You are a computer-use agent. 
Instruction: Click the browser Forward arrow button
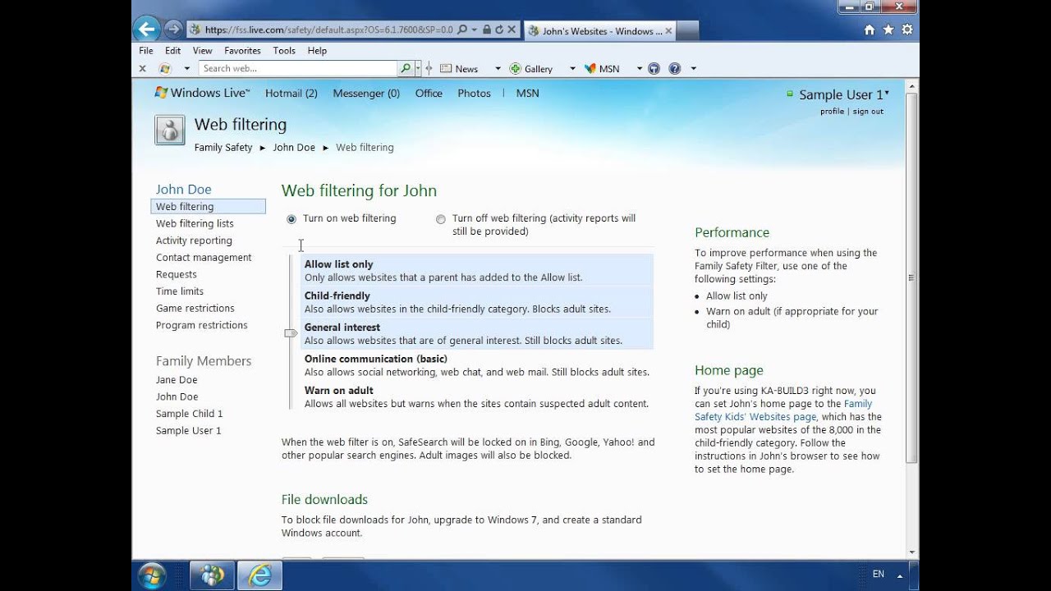pos(172,30)
